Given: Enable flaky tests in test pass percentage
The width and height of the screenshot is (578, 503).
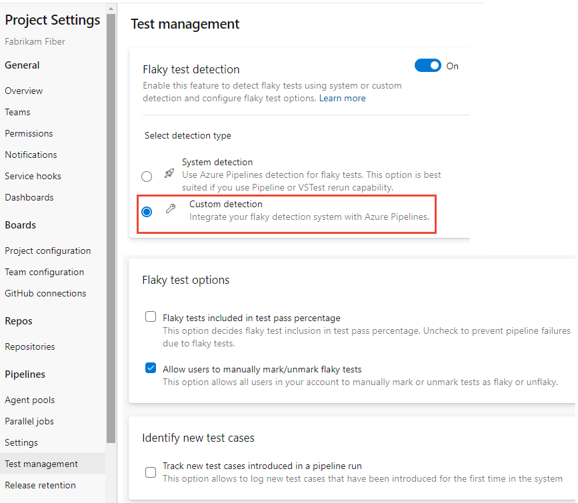Looking at the screenshot, I should tap(151, 316).
